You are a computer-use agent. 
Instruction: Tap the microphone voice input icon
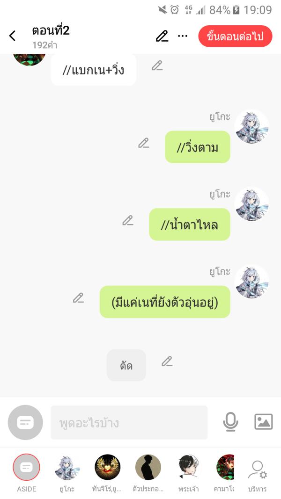230,422
